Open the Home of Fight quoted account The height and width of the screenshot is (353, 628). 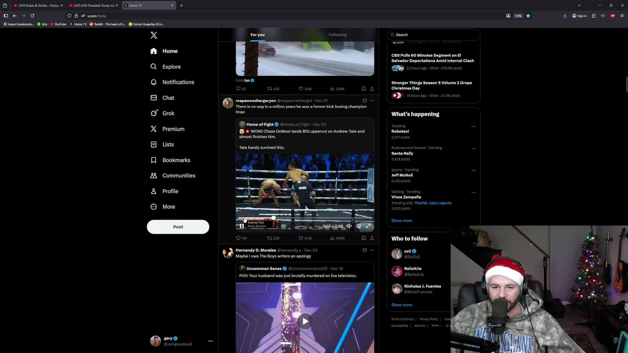click(260, 125)
